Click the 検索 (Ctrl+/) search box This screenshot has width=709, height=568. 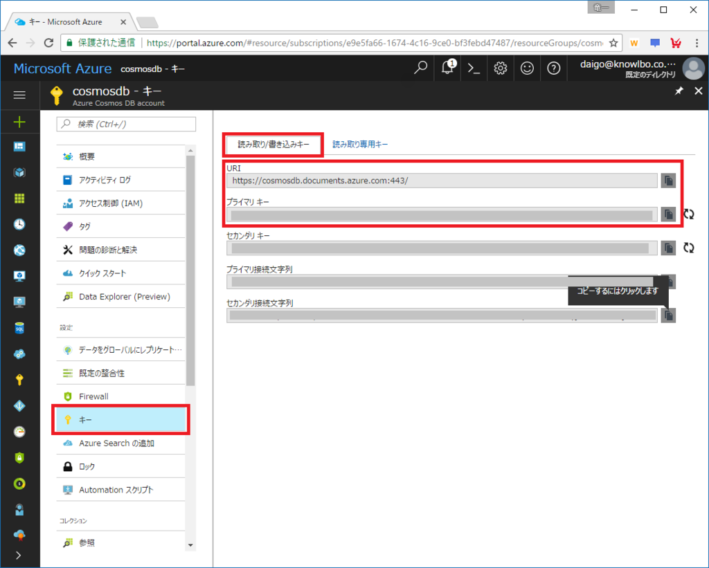[x=126, y=124]
